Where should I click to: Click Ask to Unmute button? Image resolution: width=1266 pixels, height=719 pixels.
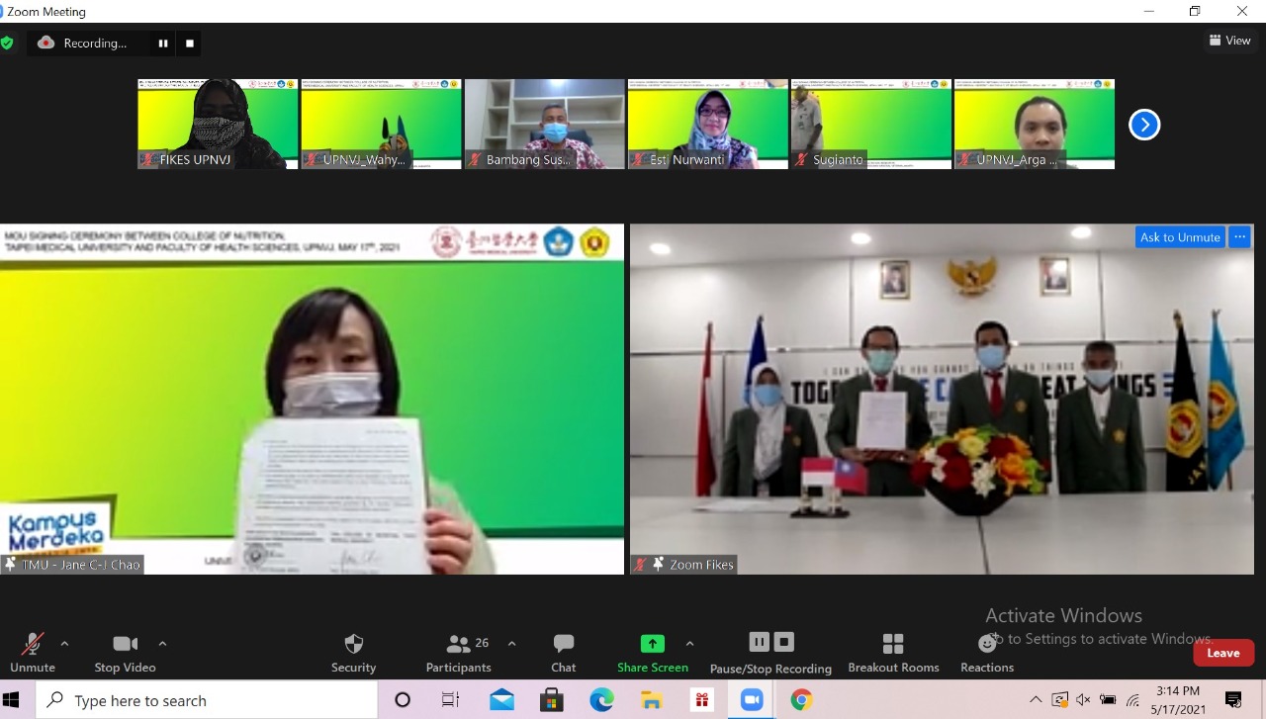[1179, 237]
